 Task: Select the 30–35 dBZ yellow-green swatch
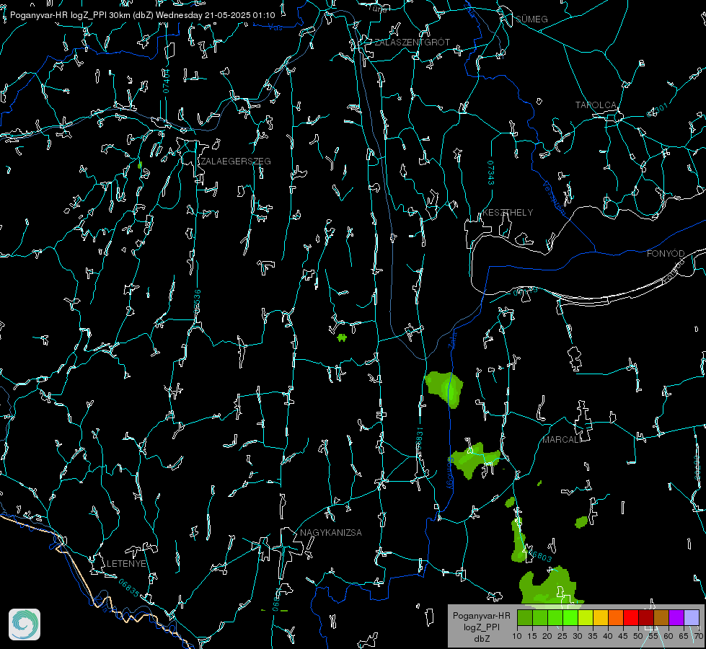tap(586, 617)
